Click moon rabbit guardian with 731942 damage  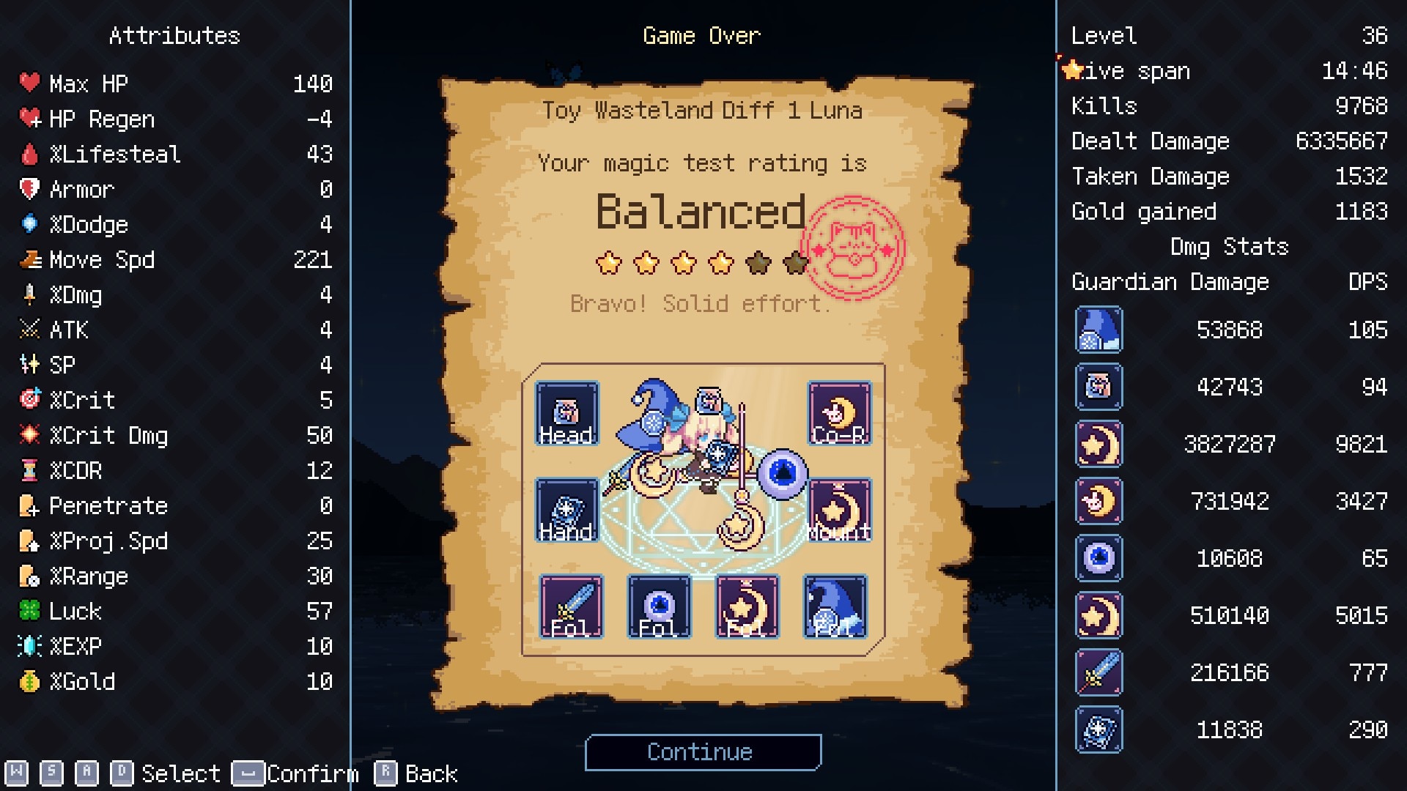(1098, 501)
